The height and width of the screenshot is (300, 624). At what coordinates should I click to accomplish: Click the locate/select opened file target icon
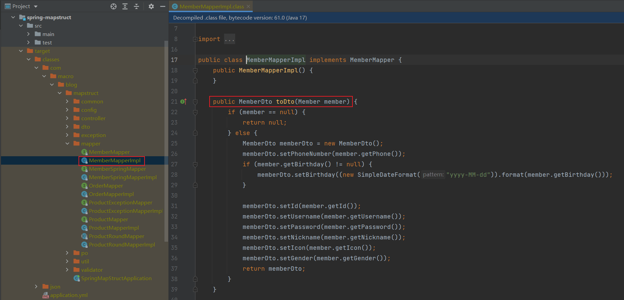114,6
